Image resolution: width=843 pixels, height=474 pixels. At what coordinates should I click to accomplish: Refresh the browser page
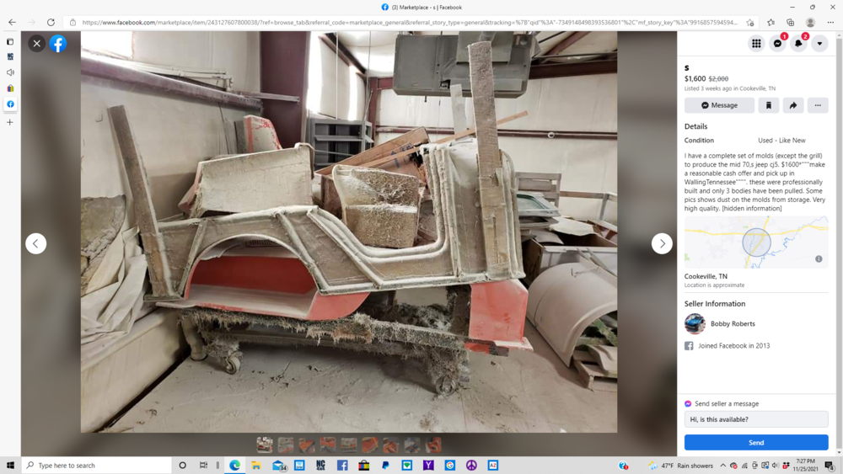tap(51, 23)
